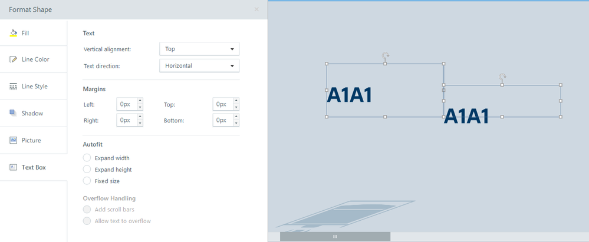Increase the Top margin with up arrow
Image resolution: width=589 pixels, height=242 pixels.
pyautogui.click(x=236, y=101)
